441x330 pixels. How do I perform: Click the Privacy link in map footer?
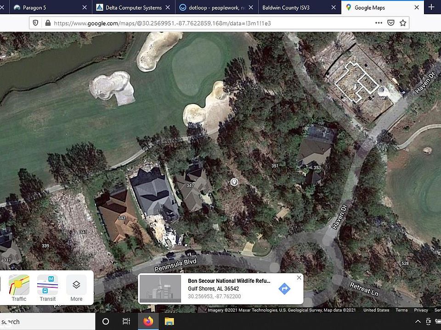[x=421, y=310]
